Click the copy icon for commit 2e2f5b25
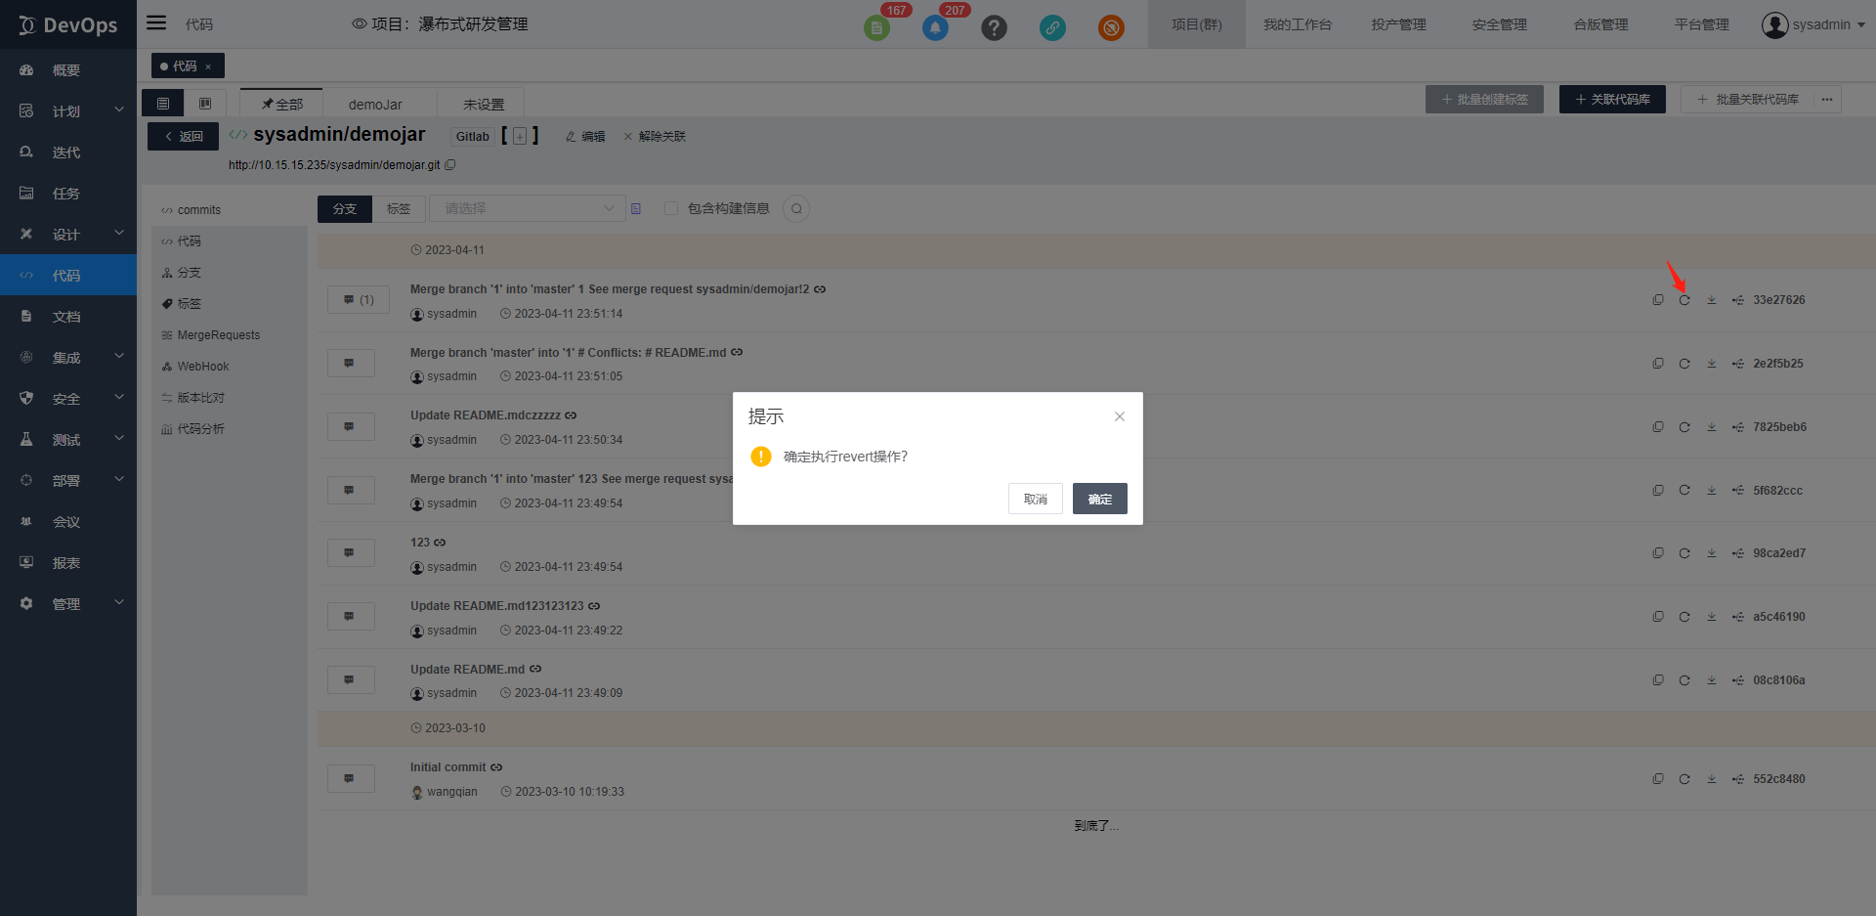The width and height of the screenshot is (1876, 916). (1658, 364)
